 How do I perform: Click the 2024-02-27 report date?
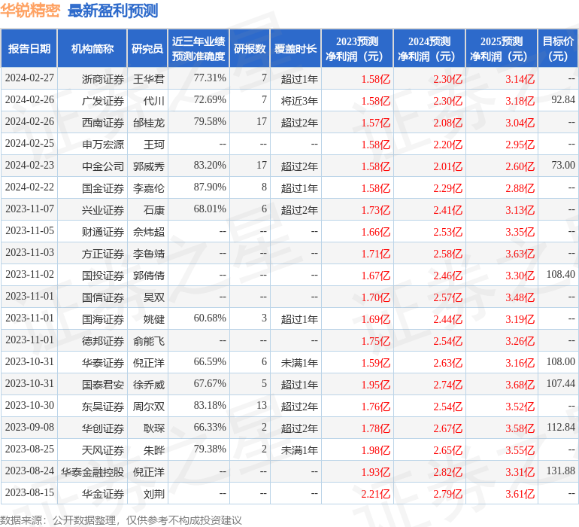point(29,78)
